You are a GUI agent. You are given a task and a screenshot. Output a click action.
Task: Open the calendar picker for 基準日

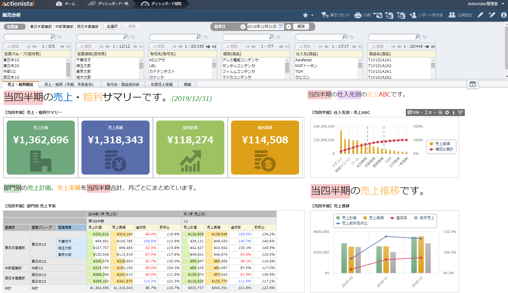(x=281, y=27)
